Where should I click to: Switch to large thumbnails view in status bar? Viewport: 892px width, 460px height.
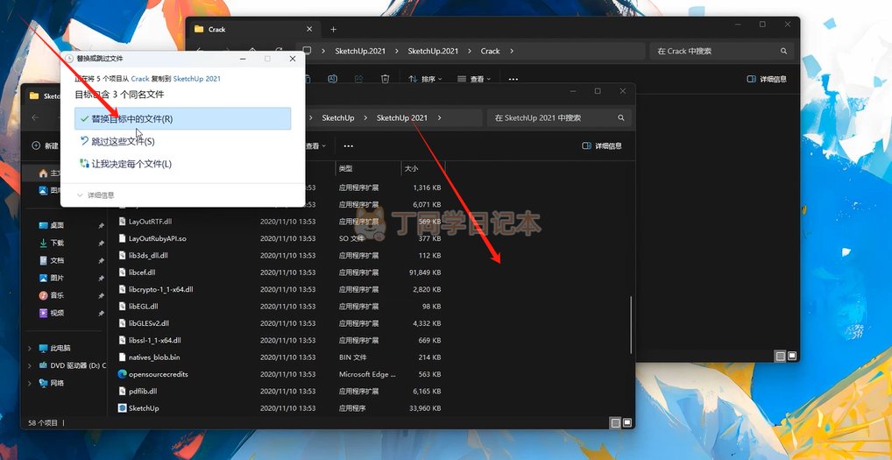click(627, 423)
